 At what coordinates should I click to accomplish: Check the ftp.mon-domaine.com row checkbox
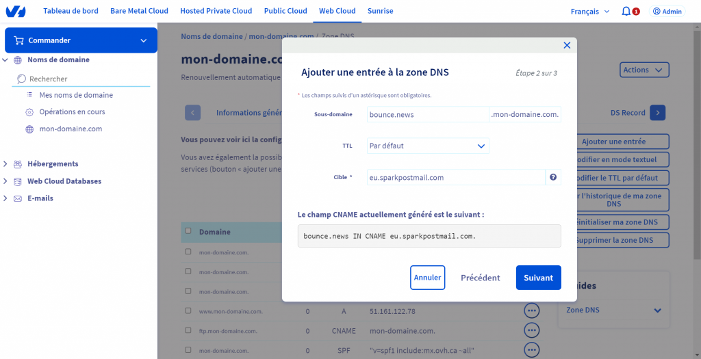pos(188,330)
